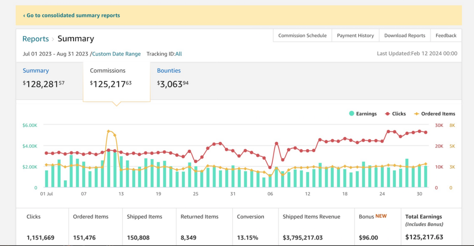Click the Ordered Items peak on chart
Image resolution: width=474 pixels, height=246 pixels.
[x=109, y=132]
